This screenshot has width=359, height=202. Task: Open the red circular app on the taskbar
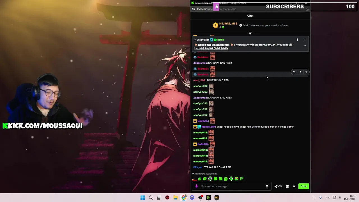point(167,198)
